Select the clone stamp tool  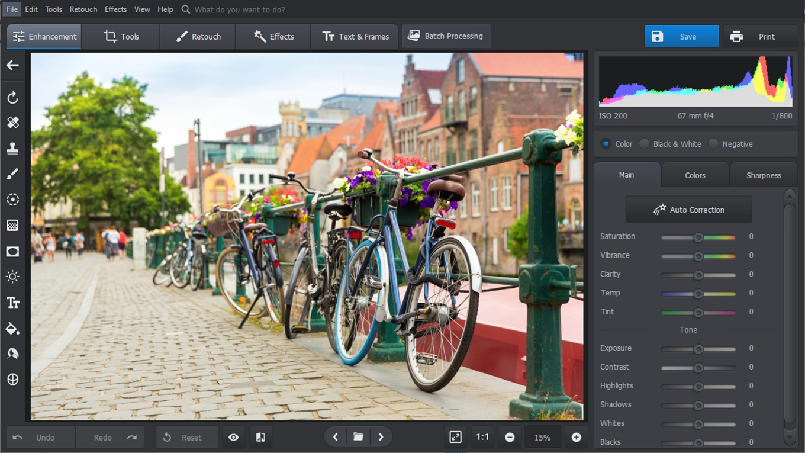coord(12,148)
